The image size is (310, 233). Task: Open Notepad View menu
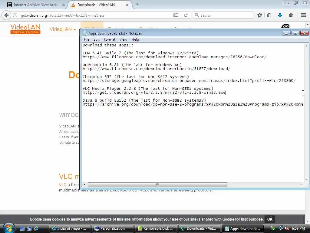click(x=123, y=39)
